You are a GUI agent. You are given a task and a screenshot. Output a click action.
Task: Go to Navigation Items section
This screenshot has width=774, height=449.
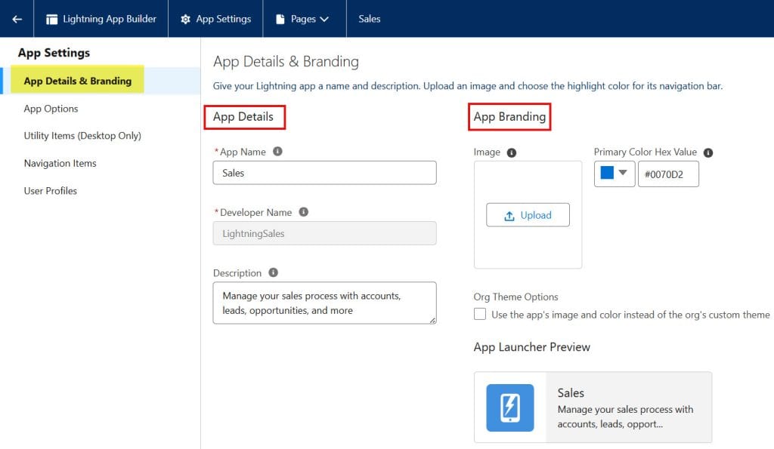60,163
